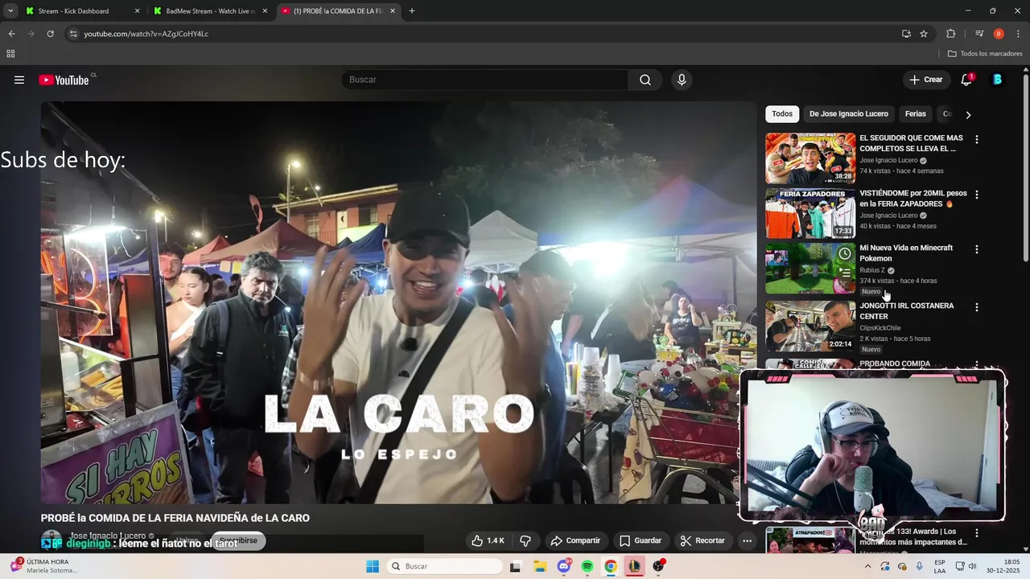
Task: Open Todos los marcadores folder
Action: click(x=985, y=54)
